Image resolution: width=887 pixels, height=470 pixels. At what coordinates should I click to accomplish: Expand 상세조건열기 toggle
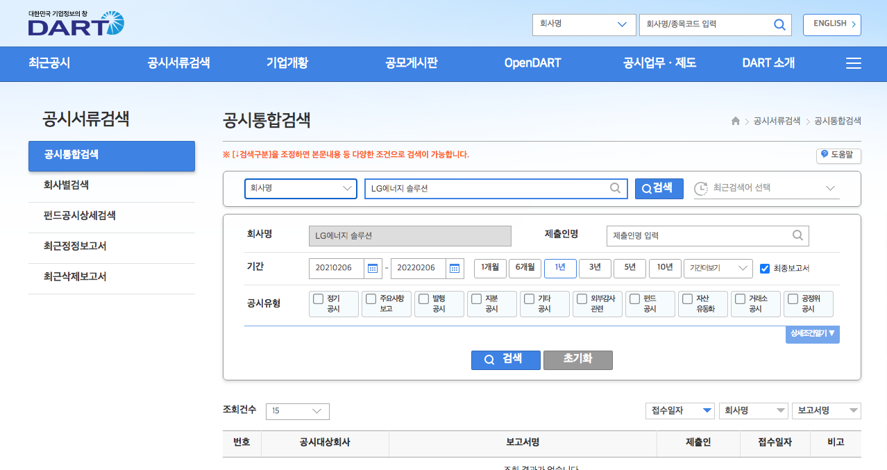(x=813, y=334)
